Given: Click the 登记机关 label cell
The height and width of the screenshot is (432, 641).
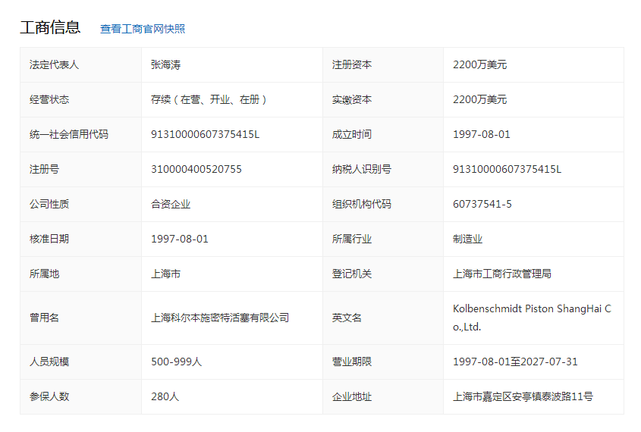Looking at the screenshot, I should click(383, 274).
